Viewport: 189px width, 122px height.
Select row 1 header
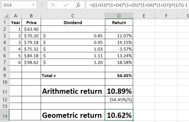pos(5,22)
